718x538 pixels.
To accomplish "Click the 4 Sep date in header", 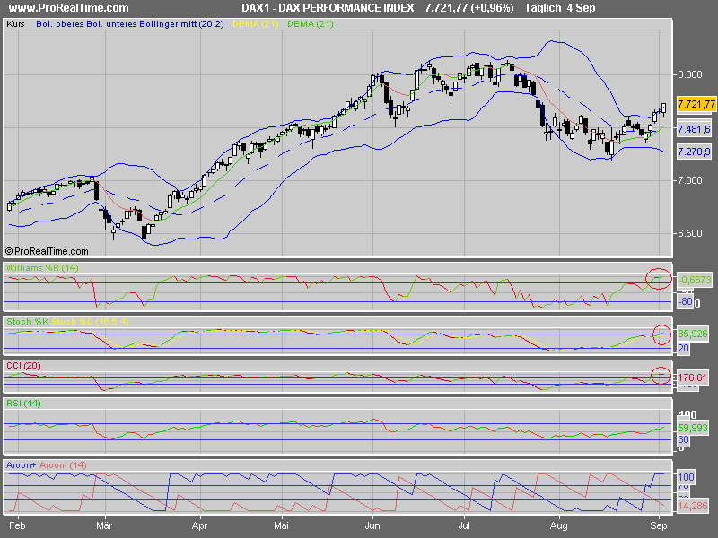I will click(x=581, y=8).
